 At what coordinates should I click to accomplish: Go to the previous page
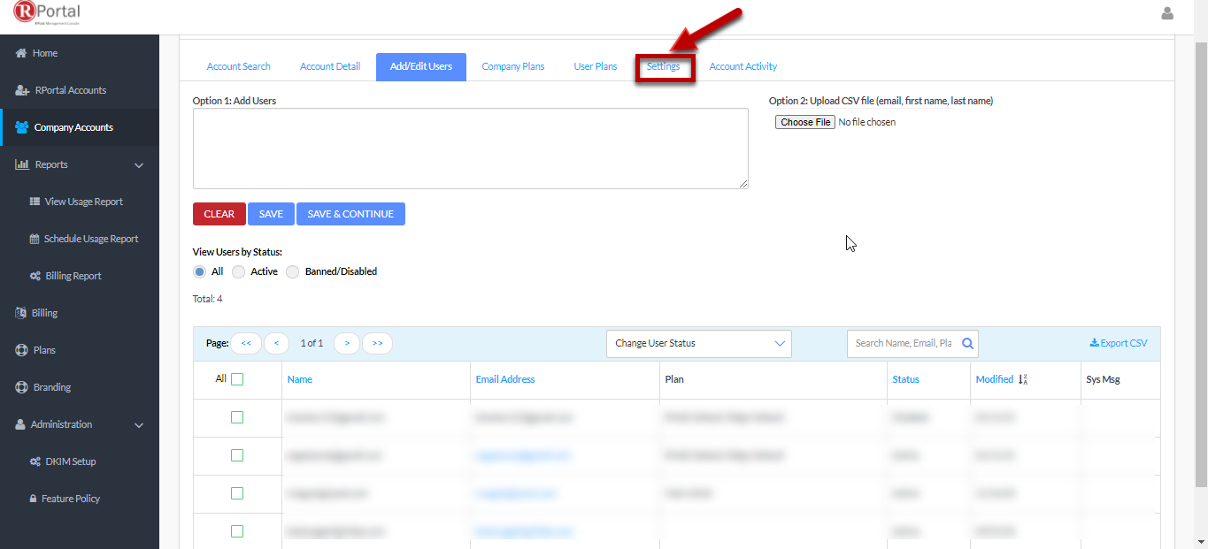(276, 343)
